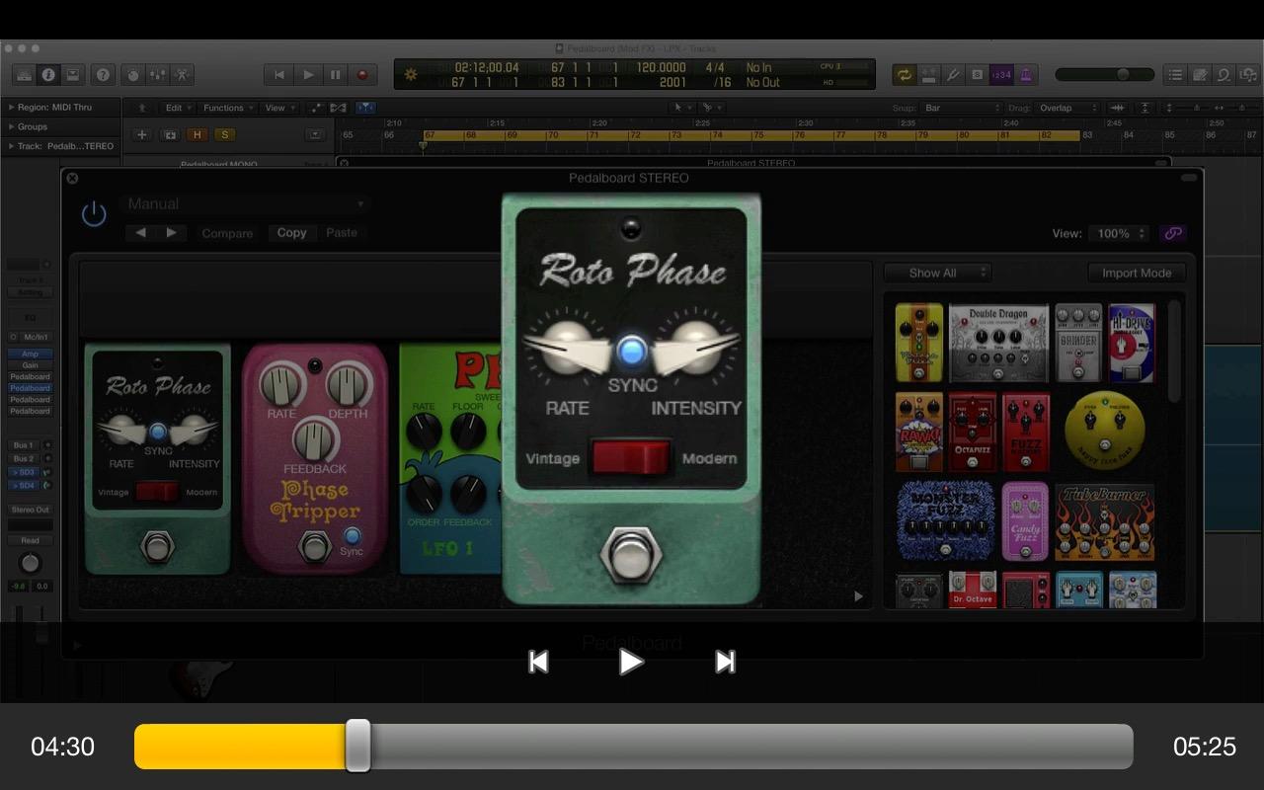
Task: Select the Grinder pedal in browser
Action: click(x=1078, y=343)
